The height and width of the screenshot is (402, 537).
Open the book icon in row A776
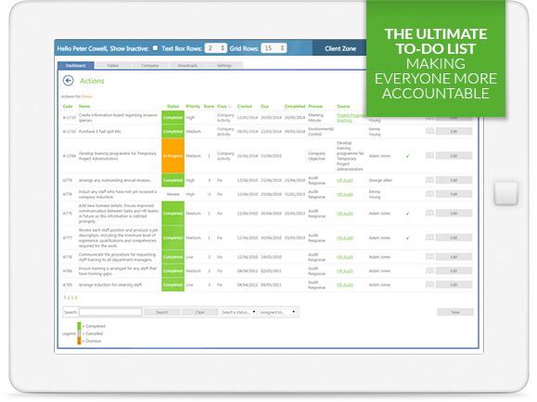pyautogui.click(x=429, y=194)
